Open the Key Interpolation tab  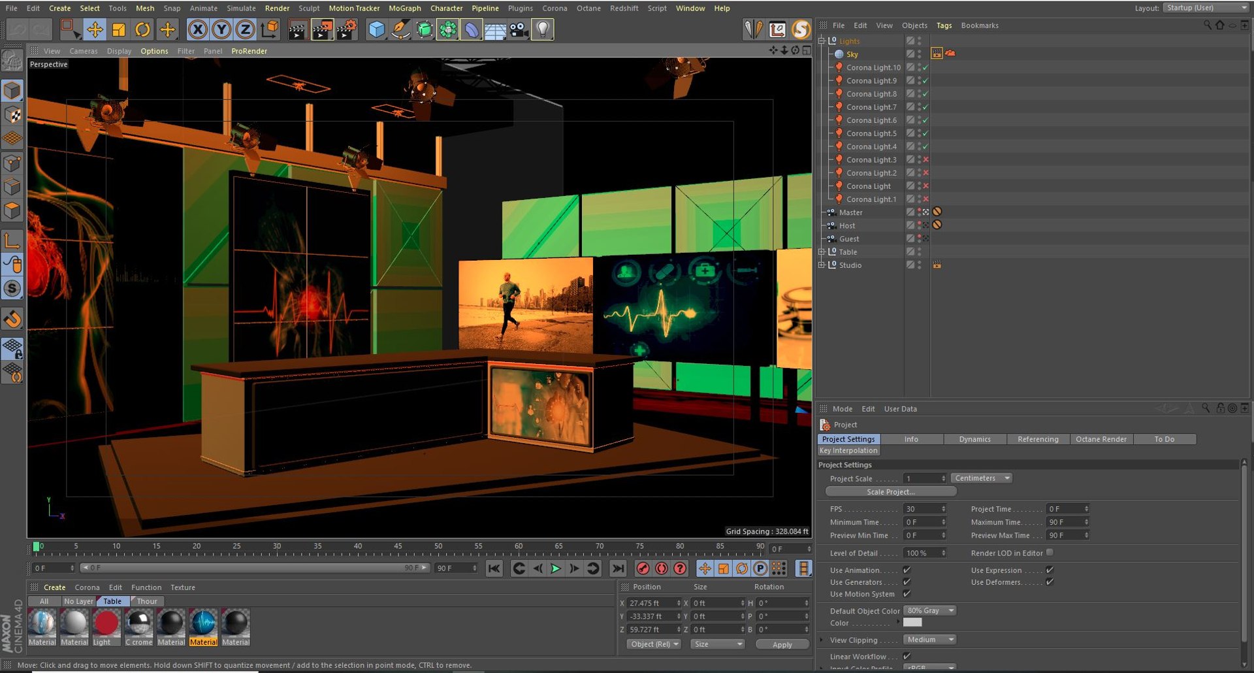point(848,450)
